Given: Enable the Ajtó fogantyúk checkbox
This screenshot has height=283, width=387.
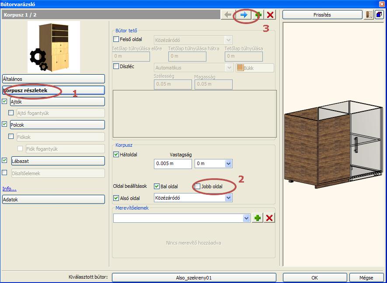Looking at the screenshot, I should pyautogui.click(x=11, y=113).
